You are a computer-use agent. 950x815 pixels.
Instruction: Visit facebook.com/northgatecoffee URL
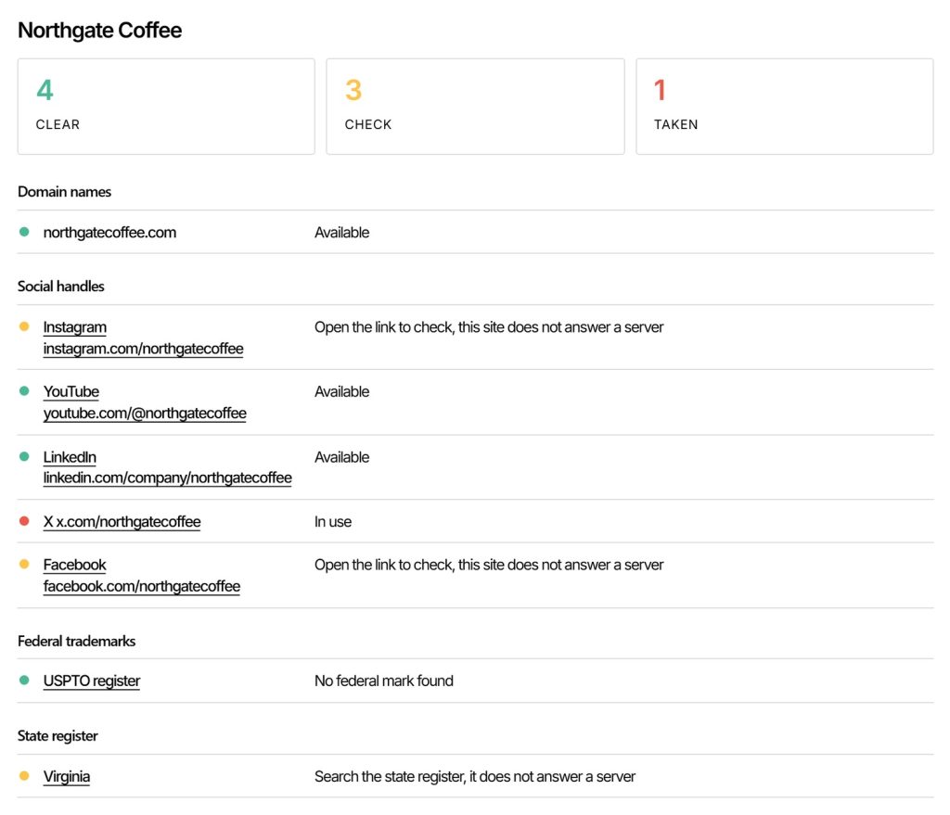coord(142,586)
